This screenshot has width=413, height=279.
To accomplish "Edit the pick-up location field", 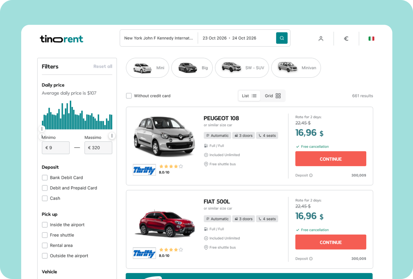I will coord(159,38).
